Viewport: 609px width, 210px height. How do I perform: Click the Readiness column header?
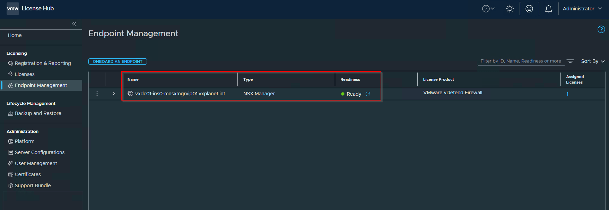tap(350, 79)
